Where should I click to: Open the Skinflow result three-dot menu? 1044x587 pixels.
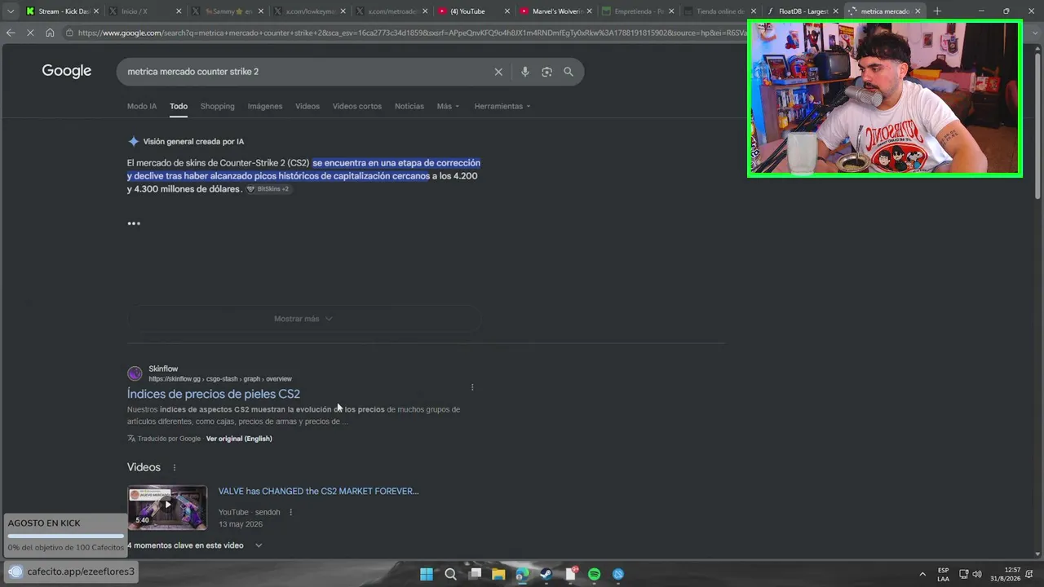point(472,387)
